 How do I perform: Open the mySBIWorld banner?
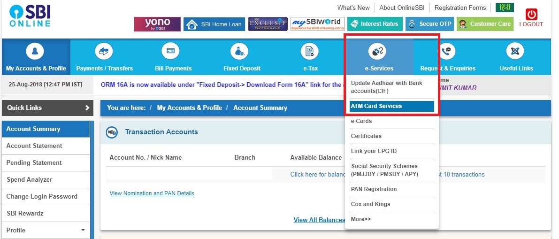click(x=318, y=24)
